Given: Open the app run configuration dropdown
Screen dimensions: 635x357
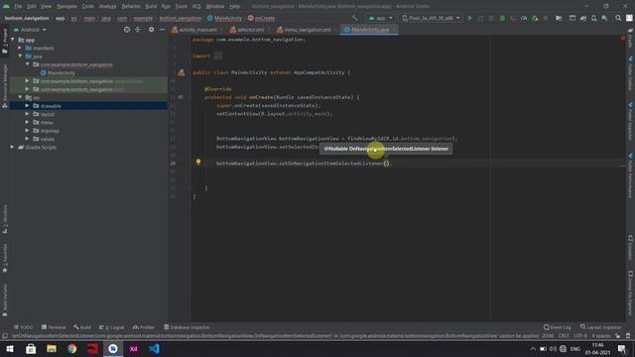Looking at the screenshot, I should (380, 18).
